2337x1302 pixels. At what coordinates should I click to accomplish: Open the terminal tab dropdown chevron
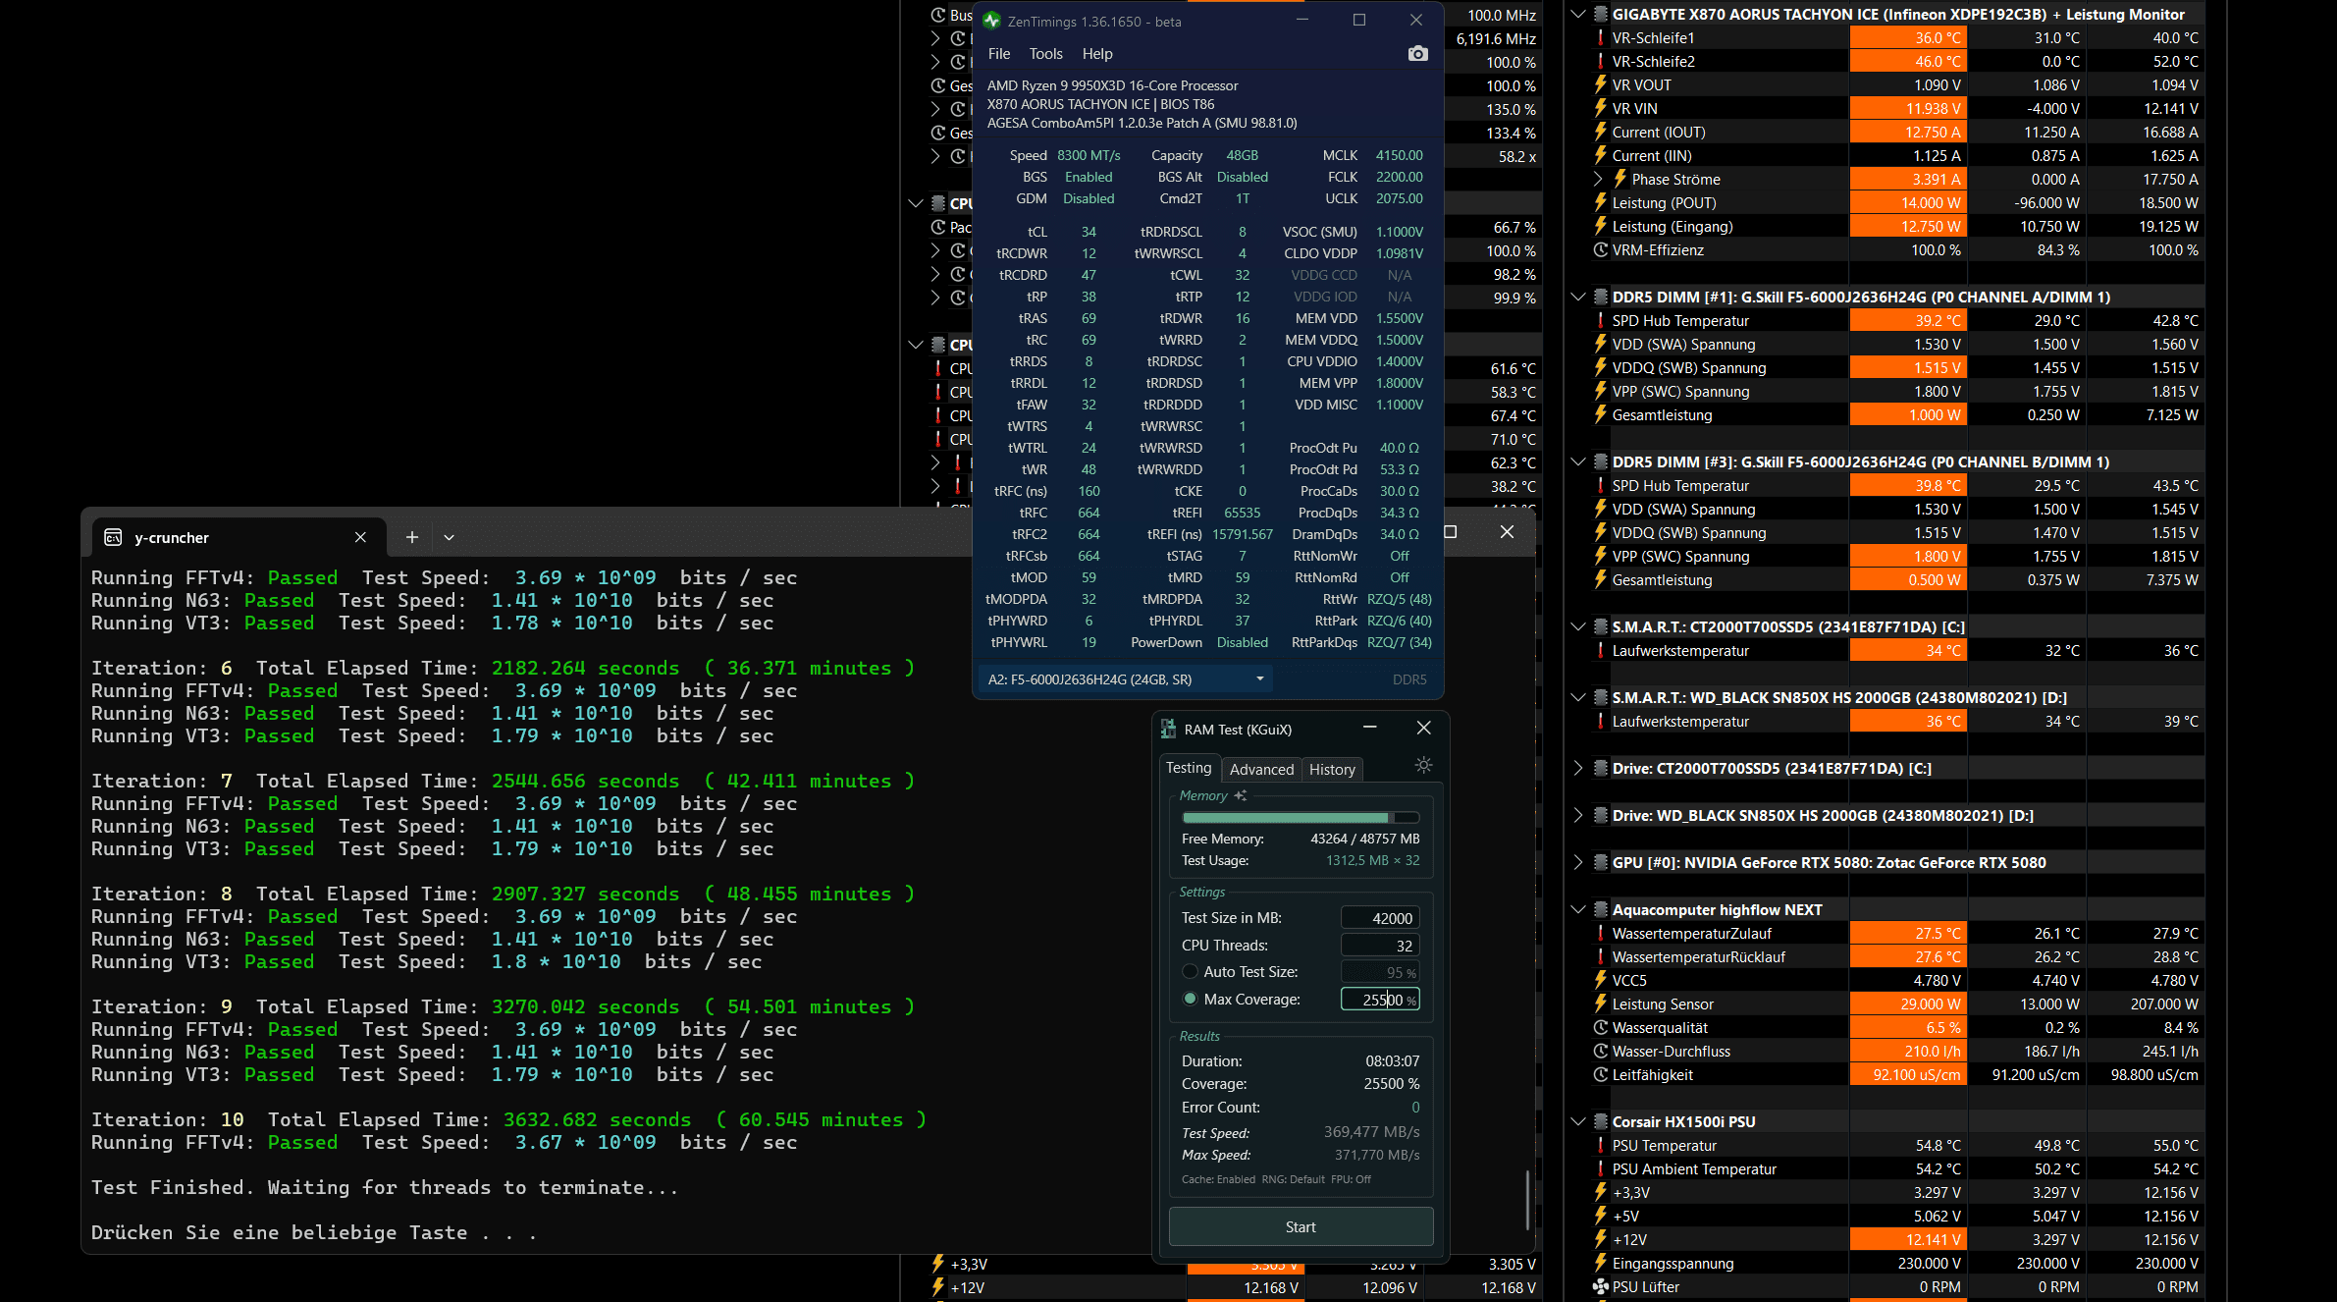coord(449,537)
